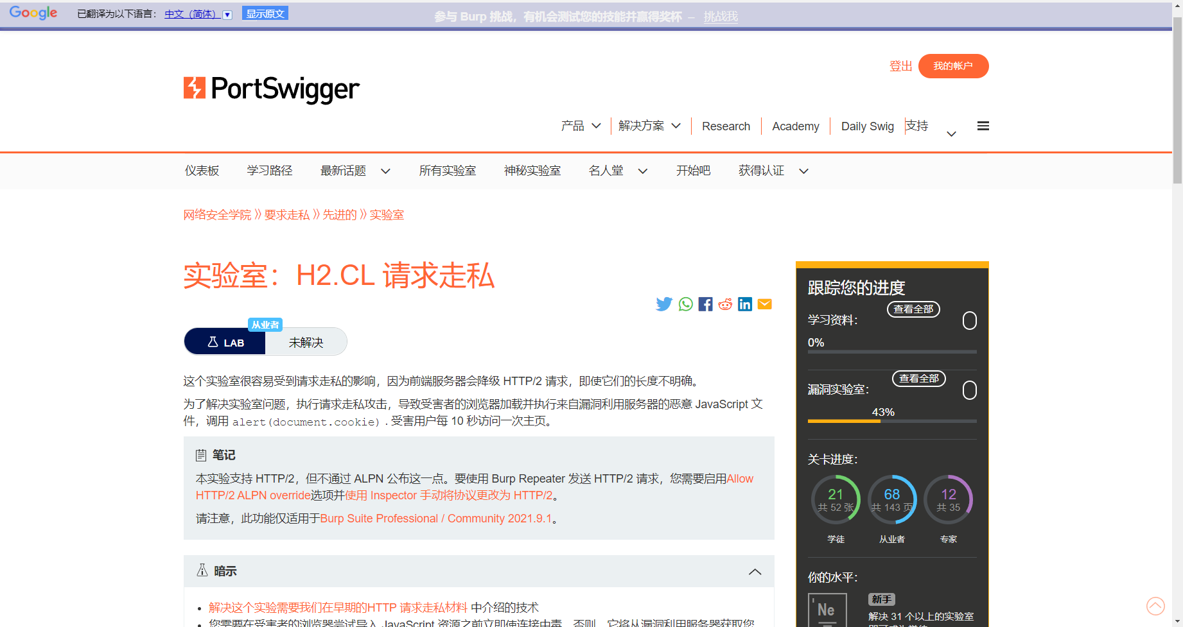
Task: Click the flask LAB badge
Action: (225, 342)
